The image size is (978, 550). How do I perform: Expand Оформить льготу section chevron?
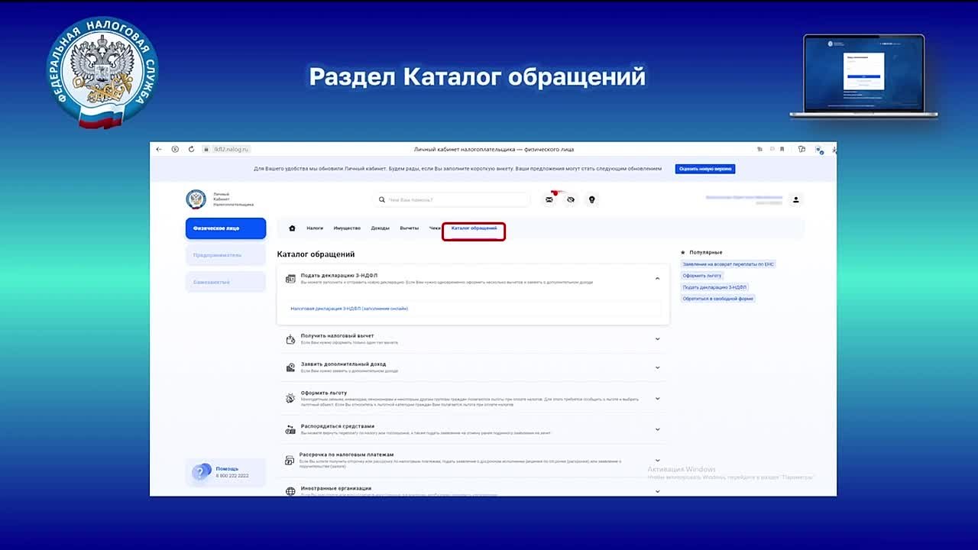pos(657,398)
